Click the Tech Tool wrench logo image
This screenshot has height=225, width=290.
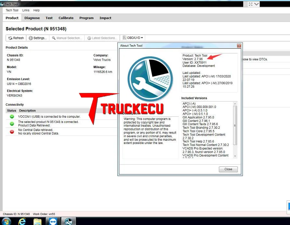click(x=150, y=79)
